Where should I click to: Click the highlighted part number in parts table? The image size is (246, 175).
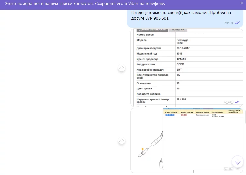tap(170, 115)
